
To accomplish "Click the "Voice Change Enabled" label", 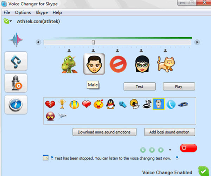I will (167, 172).
